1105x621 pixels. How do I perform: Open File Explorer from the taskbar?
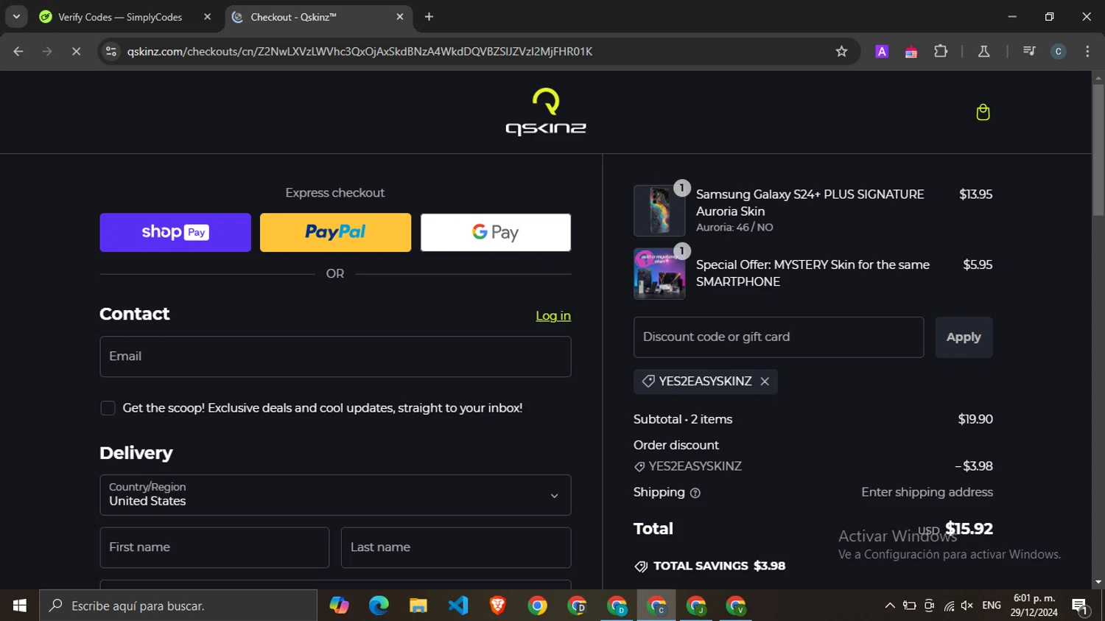418,606
